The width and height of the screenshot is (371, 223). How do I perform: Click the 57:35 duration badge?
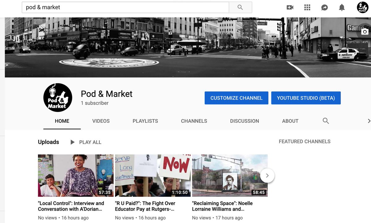(104, 192)
